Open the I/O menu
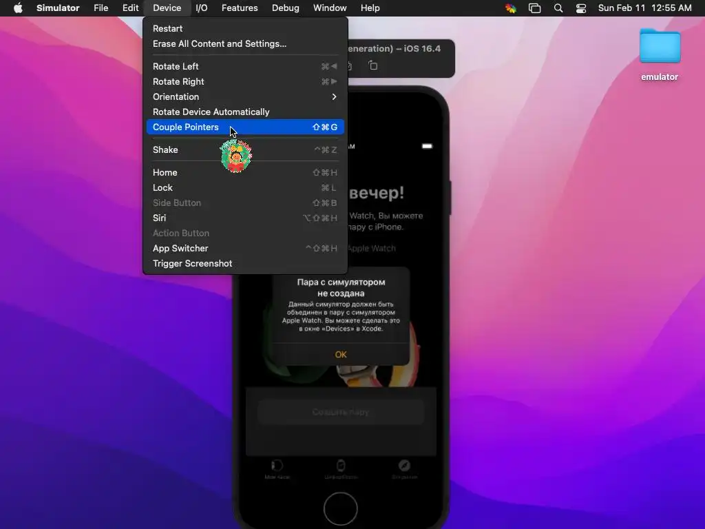 202,8
